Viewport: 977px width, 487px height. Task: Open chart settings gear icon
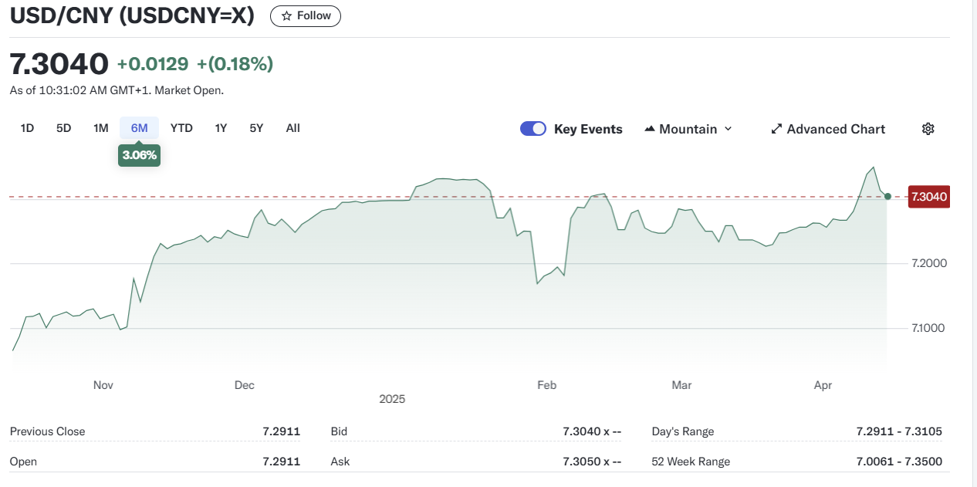[x=928, y=129]
